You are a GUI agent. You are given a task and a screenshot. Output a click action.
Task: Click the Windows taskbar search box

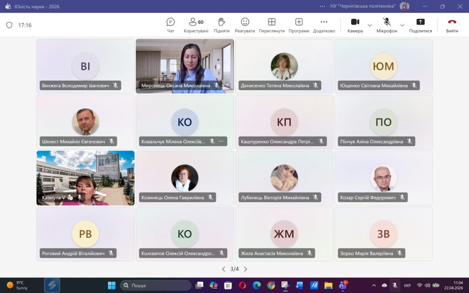(x=156, y=285)
